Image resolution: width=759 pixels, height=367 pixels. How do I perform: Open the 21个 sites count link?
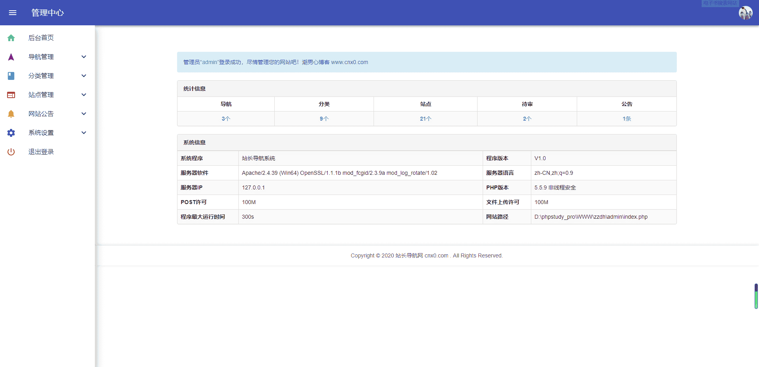coord(425,119)
